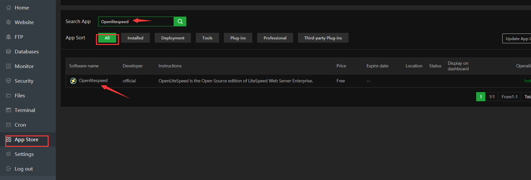Click the Search App input field
The image size is (531, 180).
point(136,21)
